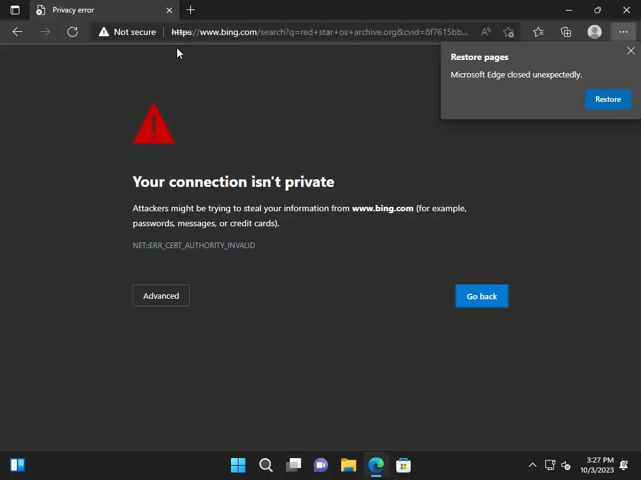The image size is (641, 480).
Task: Click the NET::ERR_CERT_AUTHORITY_INVALID error code
Action: pos(194,245)
